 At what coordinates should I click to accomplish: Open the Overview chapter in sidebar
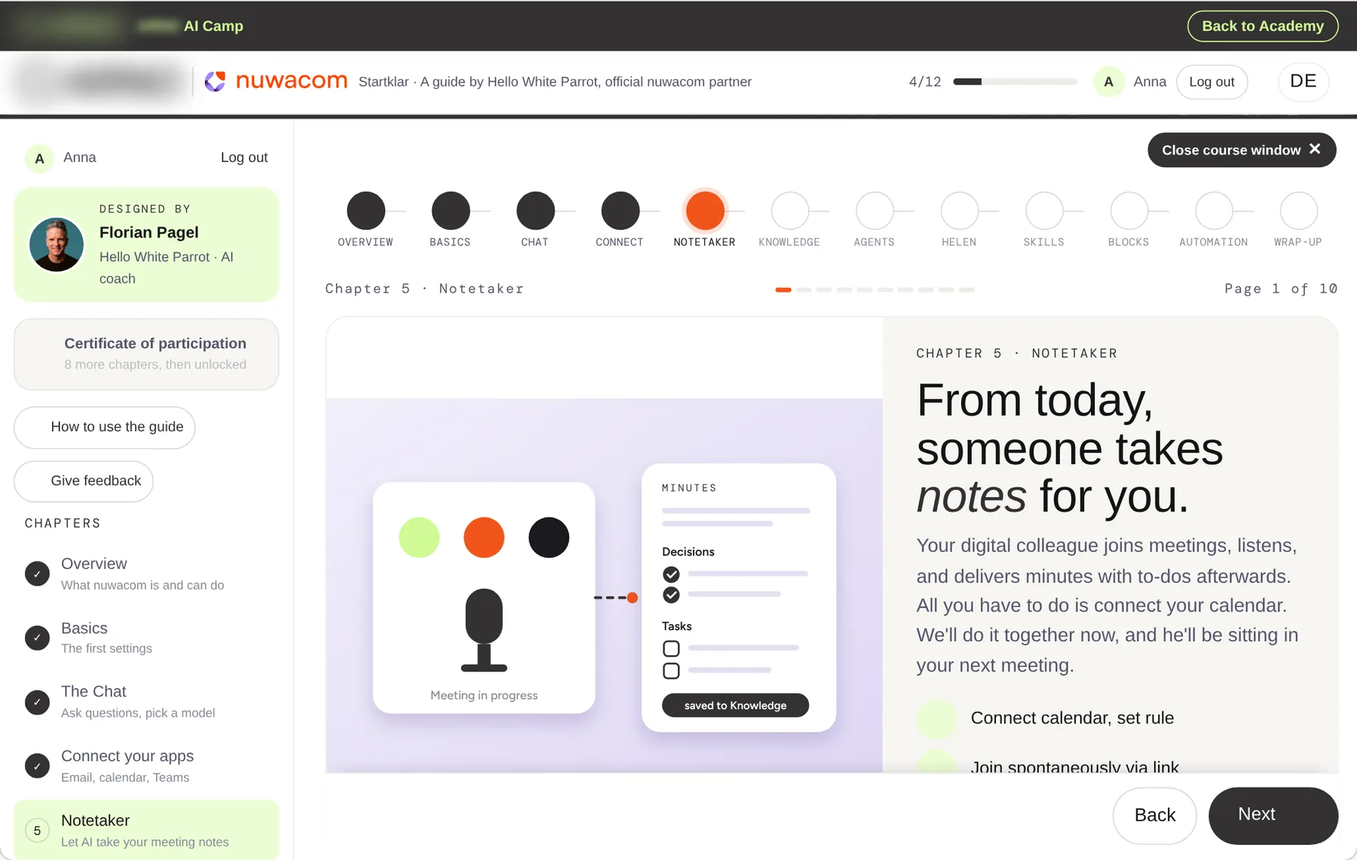[x=146, y=574]
